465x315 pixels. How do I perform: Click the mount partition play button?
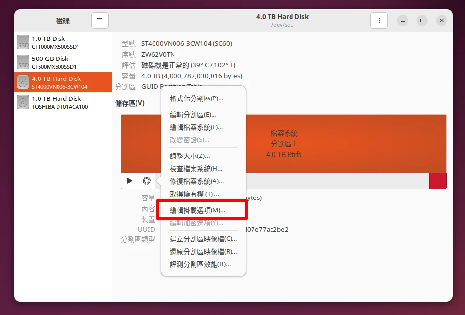[130, 181]
